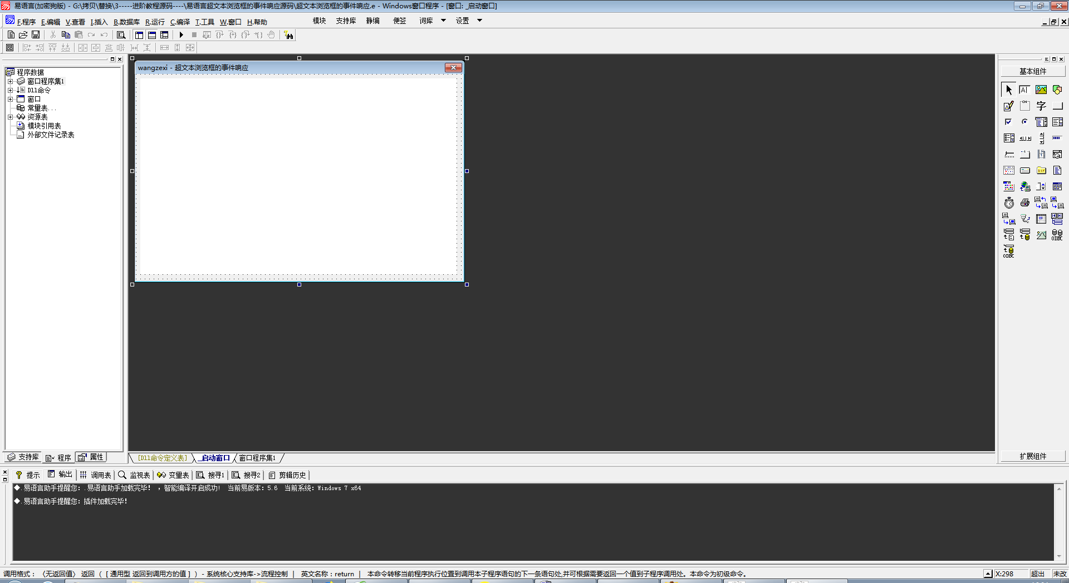Select the hyperlink (globe) component
Image resolution: width=1069 pixels, height=583 pixels.
(1024, 186)
